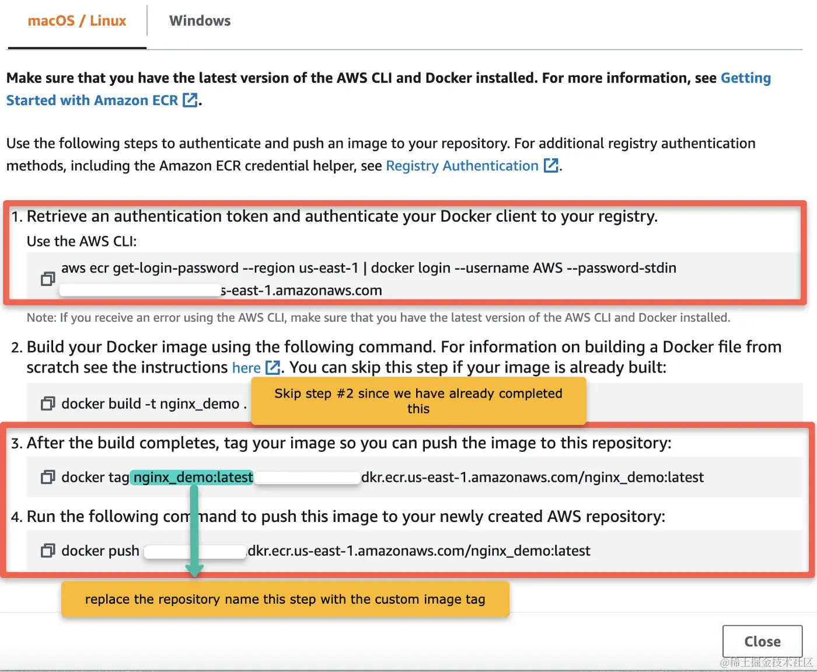Viewport: 817px width, 672px height.
Task: Copy the docker build command
Action: pos(48,403)
